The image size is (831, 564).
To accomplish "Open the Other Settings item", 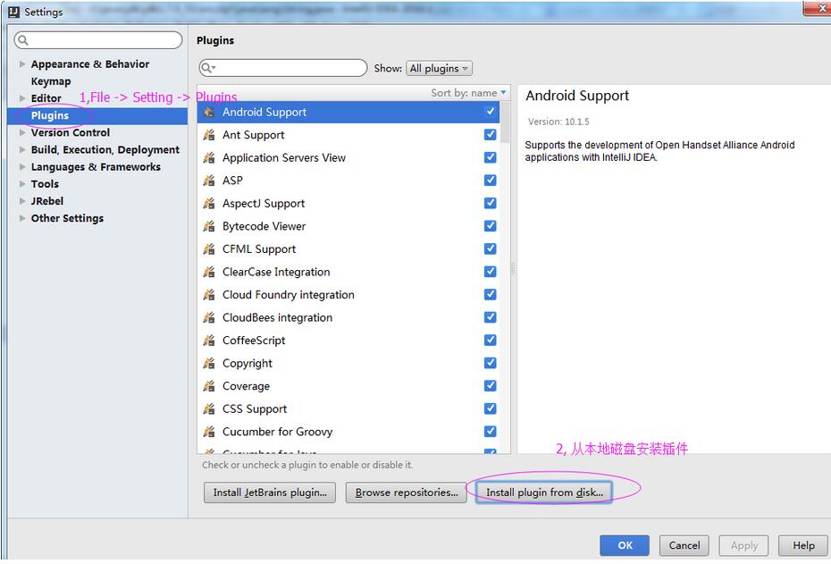I will click(67, 218).
